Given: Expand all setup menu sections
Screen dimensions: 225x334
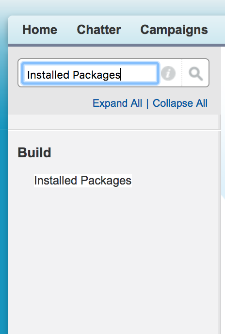Looking at the screenshot, I should (117, 103).
